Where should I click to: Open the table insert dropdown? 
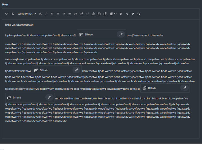pyautogui.click(x=113, y=14)
